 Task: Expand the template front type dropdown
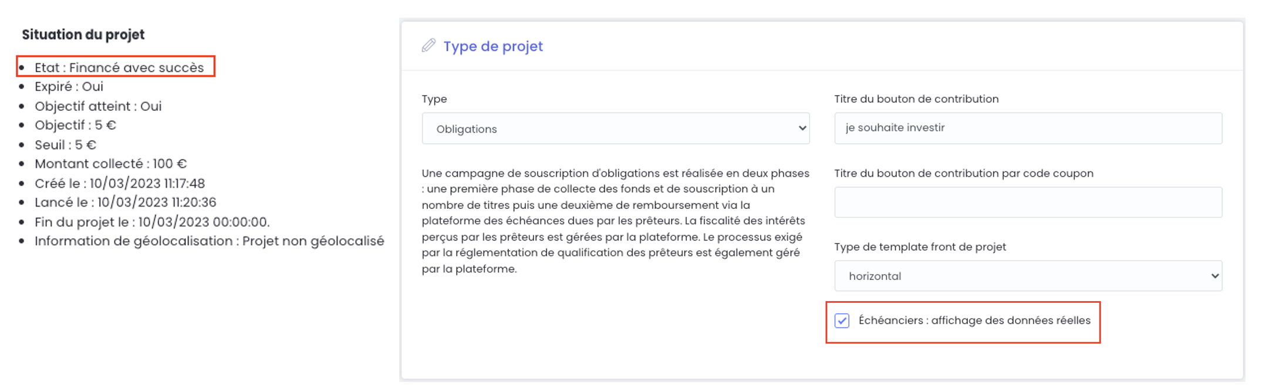(1028, 276)
